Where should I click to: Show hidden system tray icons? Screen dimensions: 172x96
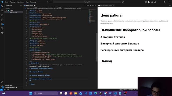[x=135, y=93]
